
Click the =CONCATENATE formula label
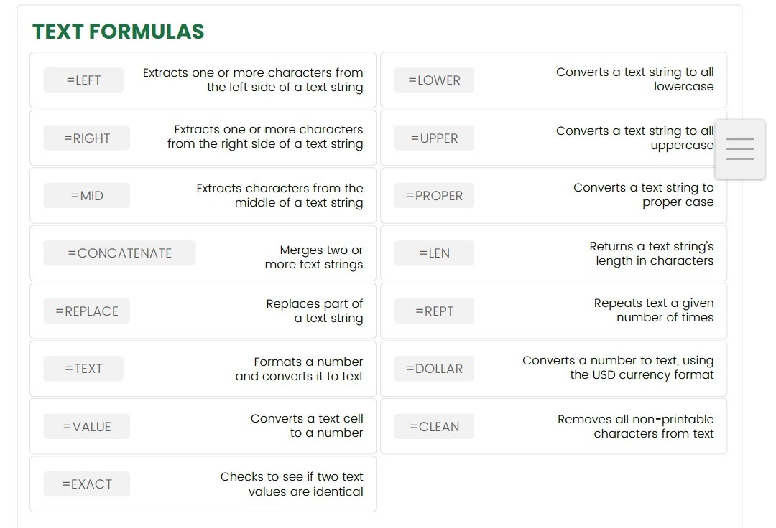tap(119, 253)
